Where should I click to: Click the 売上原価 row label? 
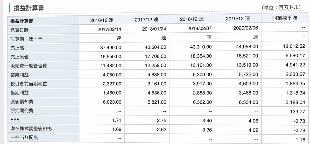pos(19,57)
